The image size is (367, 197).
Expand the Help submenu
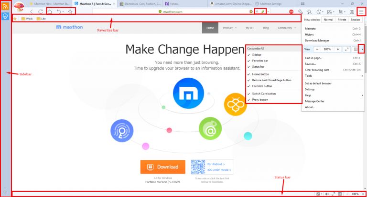[x=333, y=95]
